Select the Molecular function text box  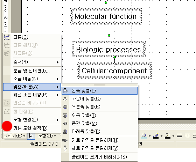point(106,16)
